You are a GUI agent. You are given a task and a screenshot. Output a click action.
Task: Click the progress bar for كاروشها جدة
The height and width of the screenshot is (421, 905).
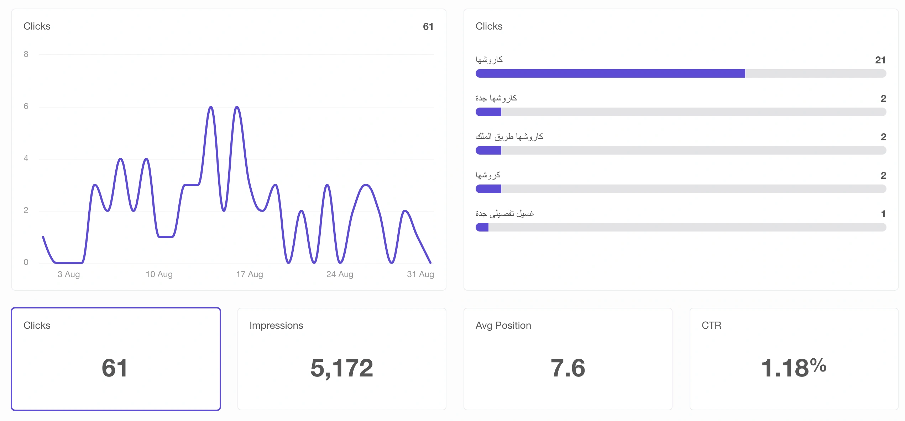(681, 112)
